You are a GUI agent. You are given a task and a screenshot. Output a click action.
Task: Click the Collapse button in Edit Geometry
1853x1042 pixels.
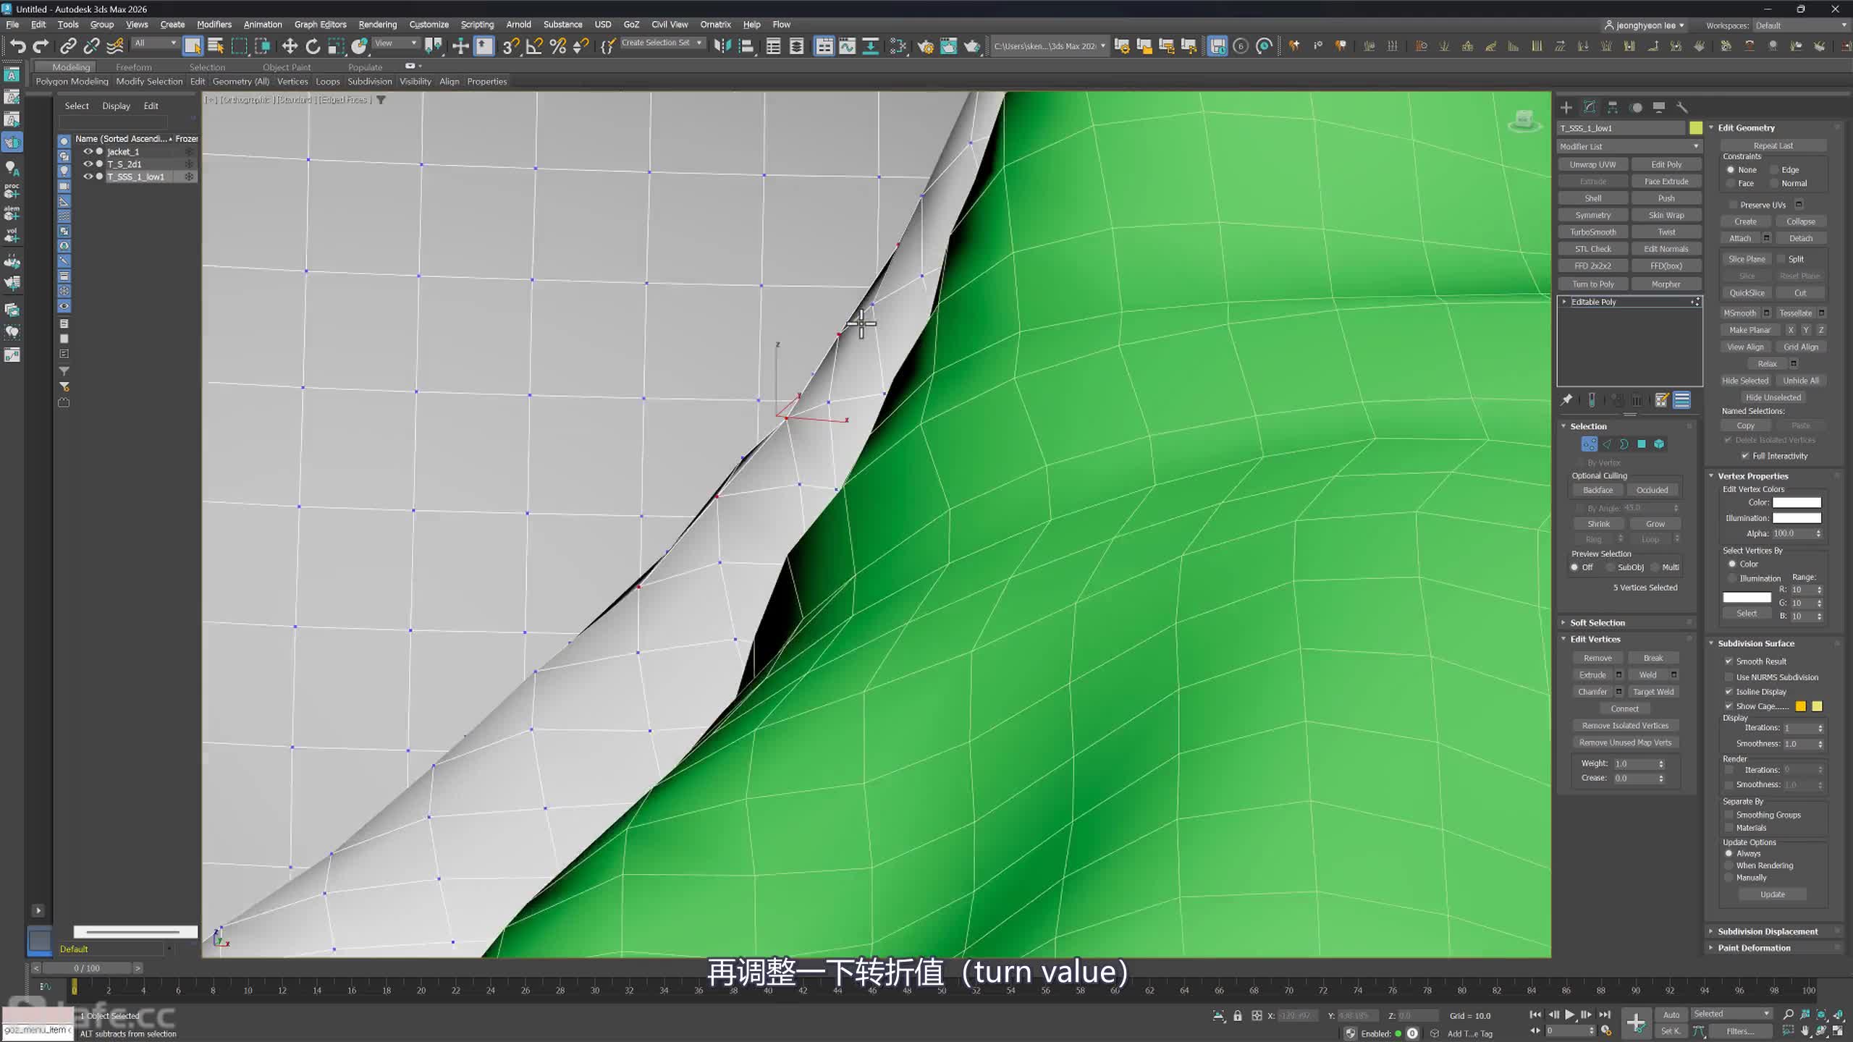1800,221
